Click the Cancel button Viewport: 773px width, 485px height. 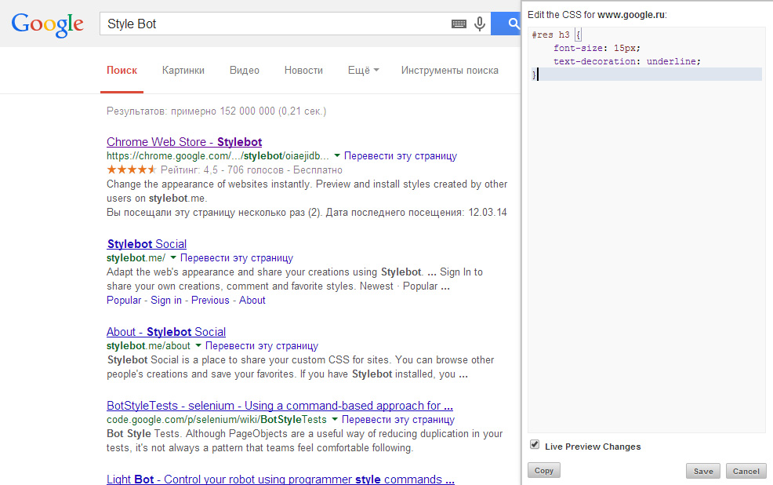[x=746, y=471]
